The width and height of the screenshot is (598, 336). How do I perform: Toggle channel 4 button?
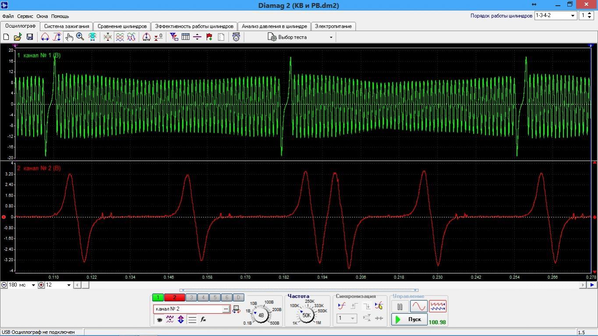[x=203, y=297]
